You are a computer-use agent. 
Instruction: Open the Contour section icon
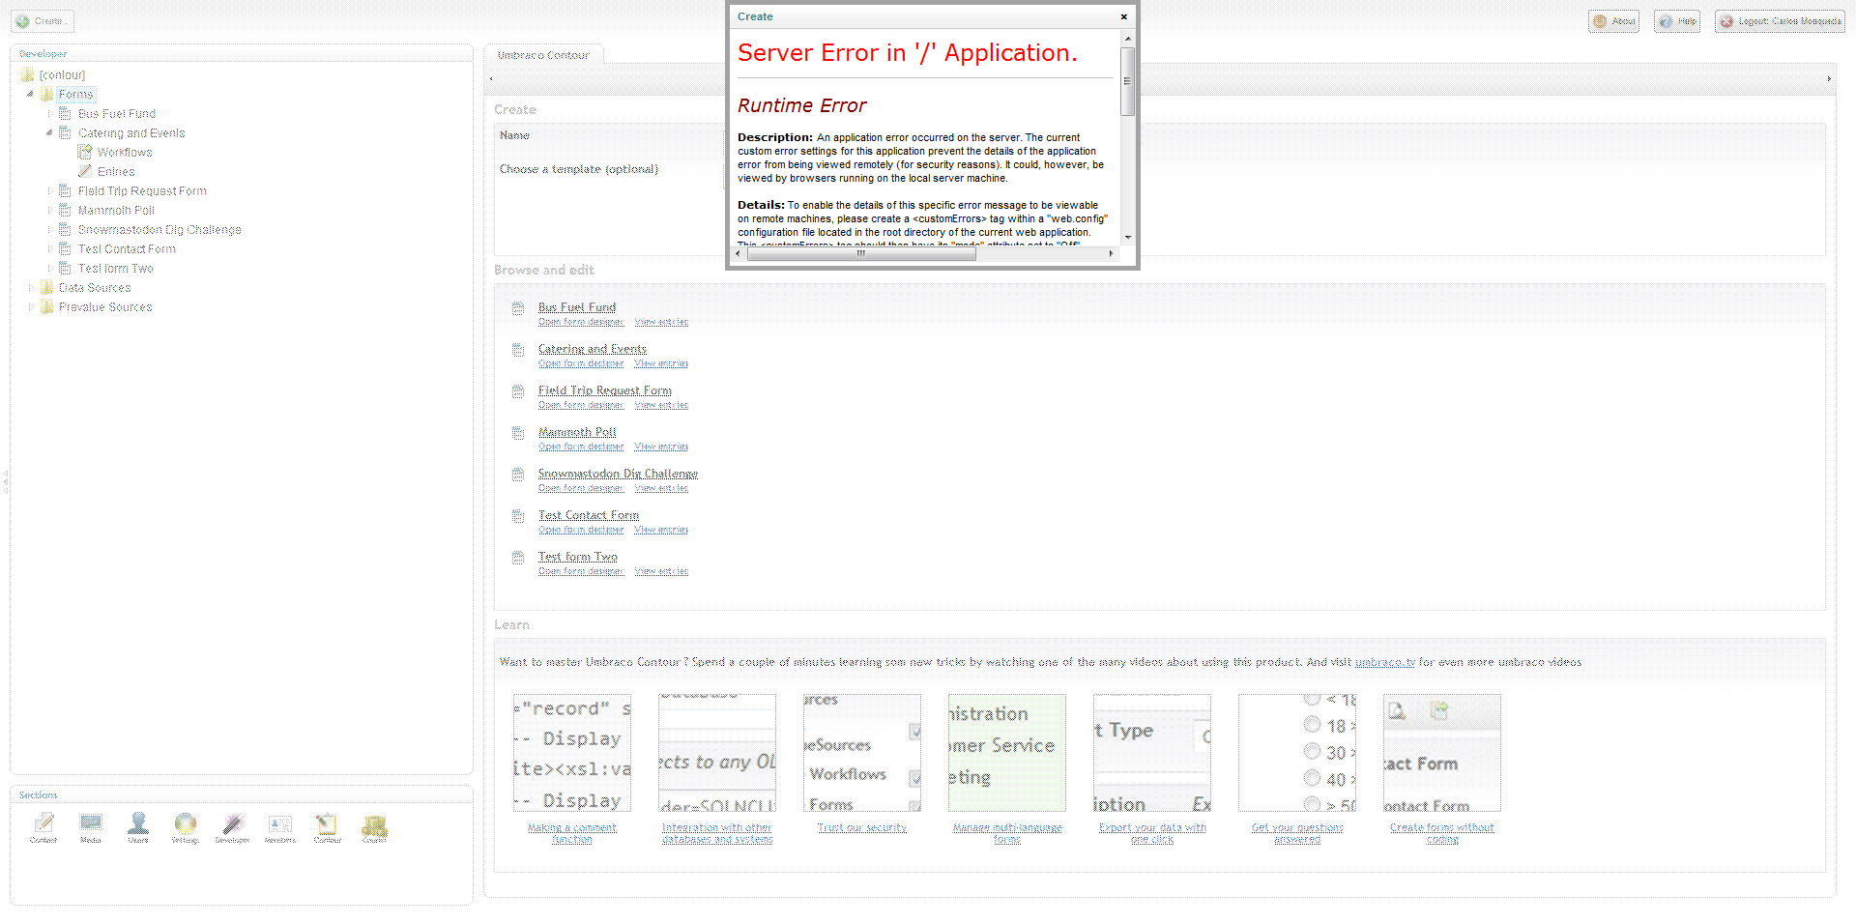point(327,824)
